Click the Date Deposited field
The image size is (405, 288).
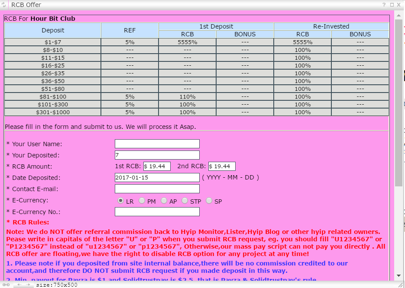point(157,178)
